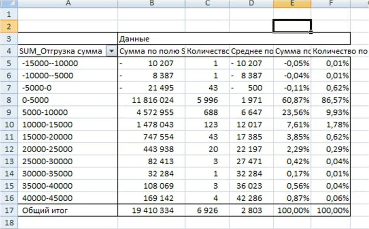Click the average cell 6 647
This screenshot has width=369, height=229.
click(251, 112)
